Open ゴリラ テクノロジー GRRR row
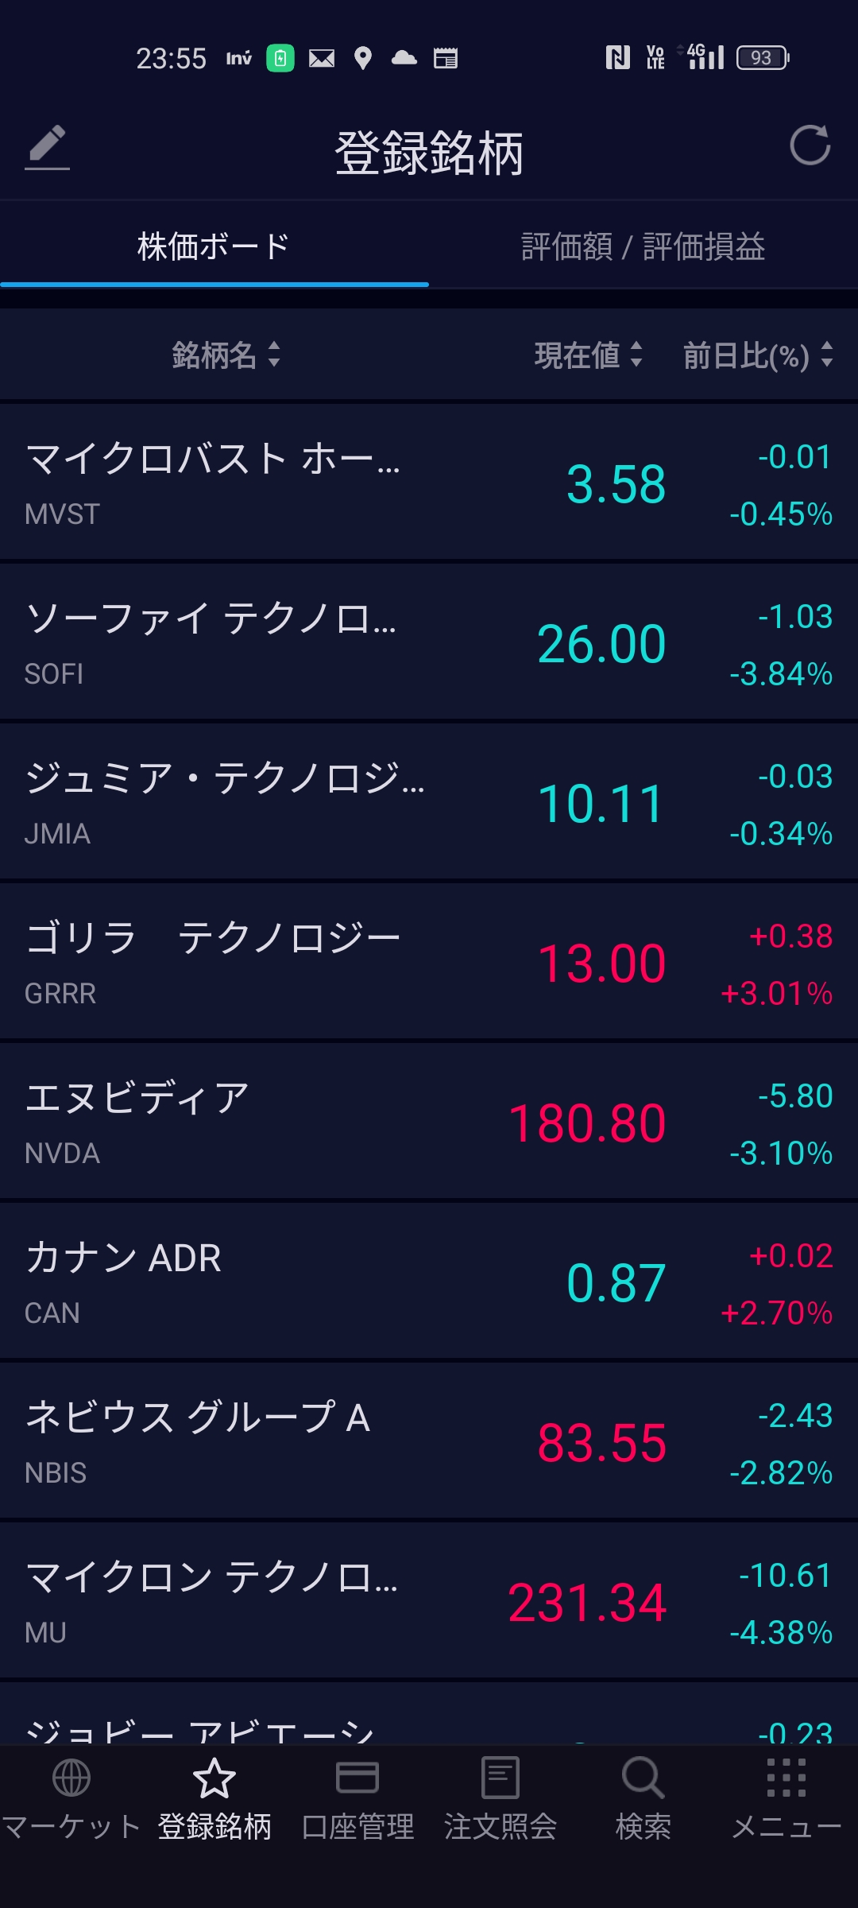The width and height of the screenshot is (858, 1908). pos(429,962)
